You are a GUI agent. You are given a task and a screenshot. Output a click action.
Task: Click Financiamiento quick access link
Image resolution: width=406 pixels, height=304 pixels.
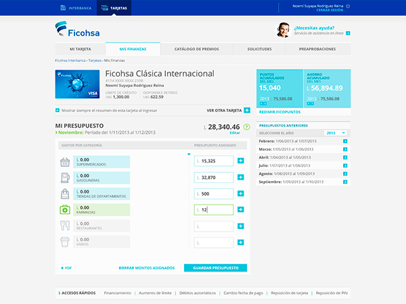(118, 293)
